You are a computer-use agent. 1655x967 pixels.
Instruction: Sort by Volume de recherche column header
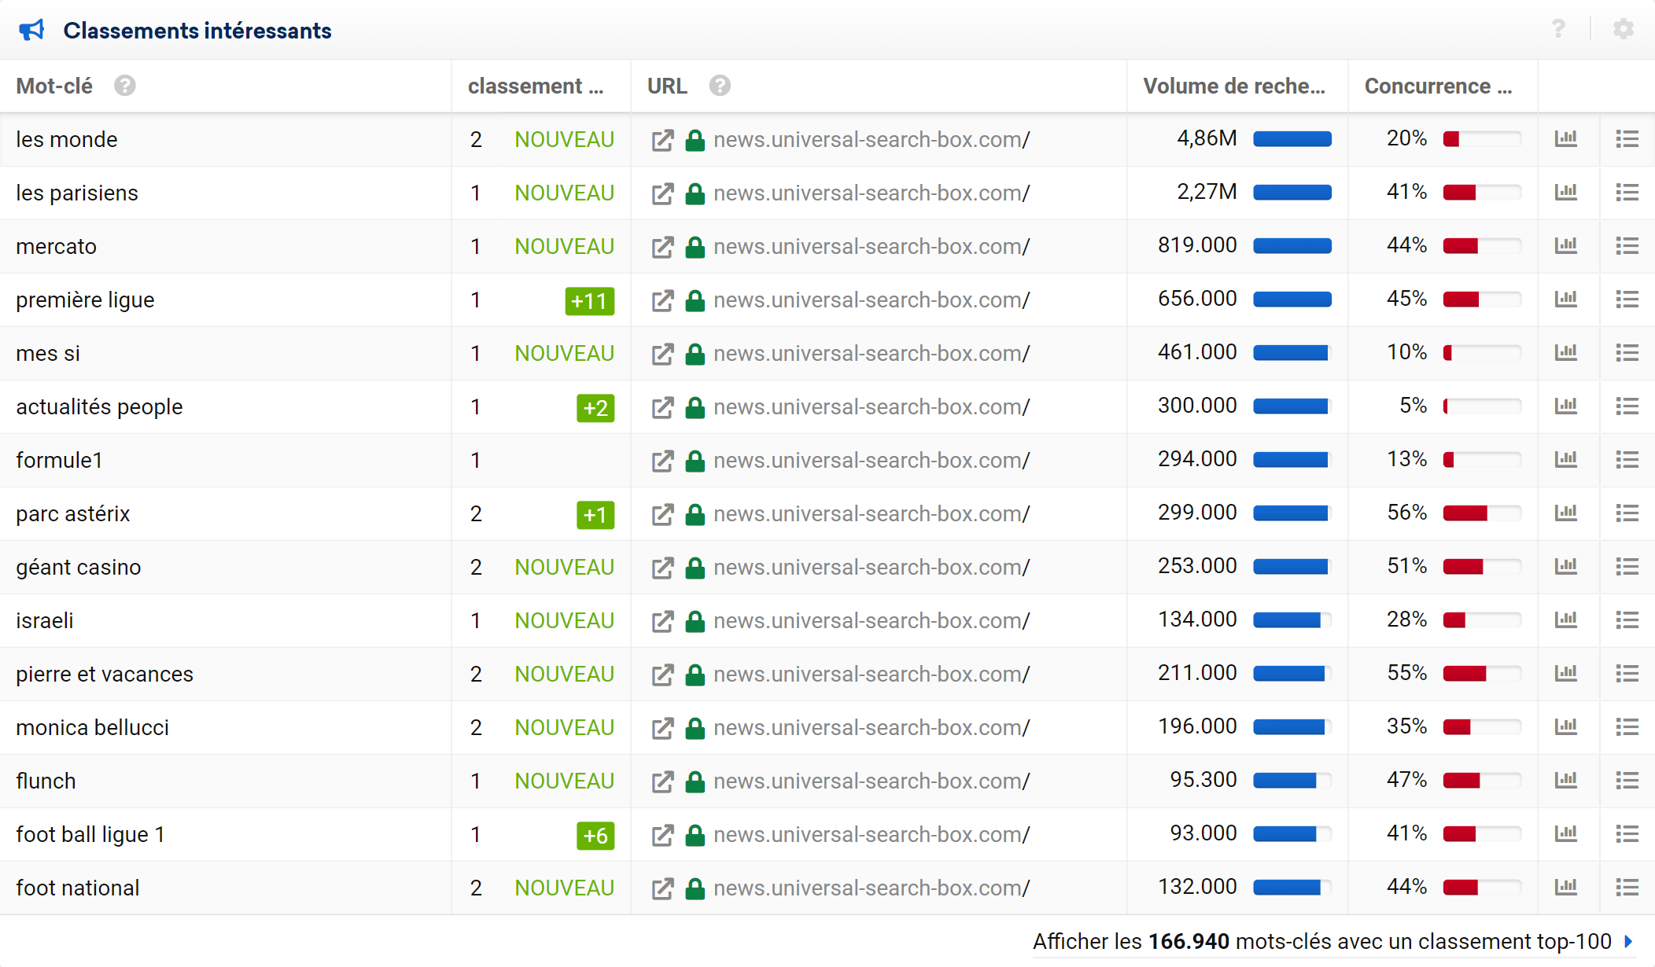[1234, 86]
